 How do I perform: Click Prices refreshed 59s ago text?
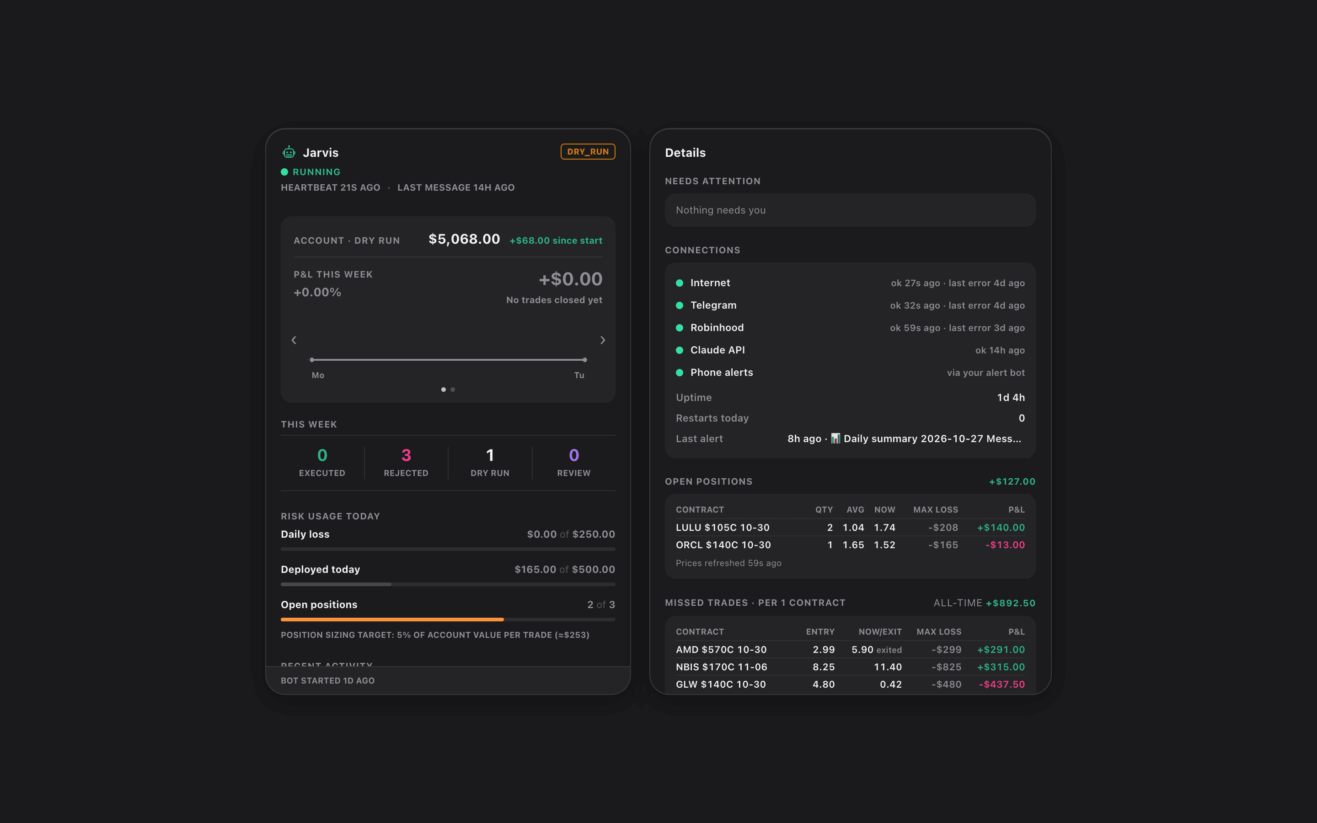pos(728,563)
